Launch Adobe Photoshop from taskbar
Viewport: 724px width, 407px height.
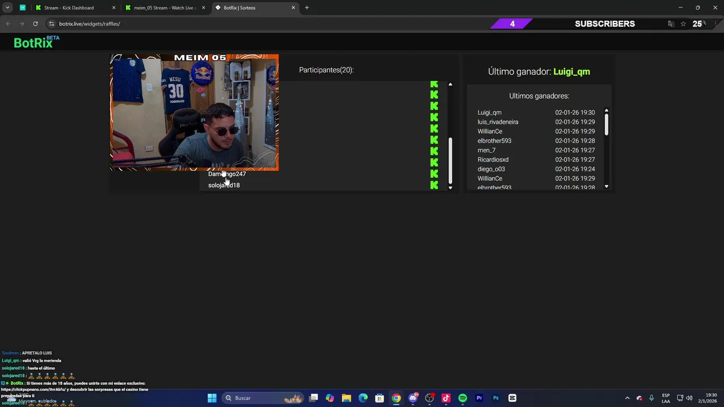click(495, 398)
